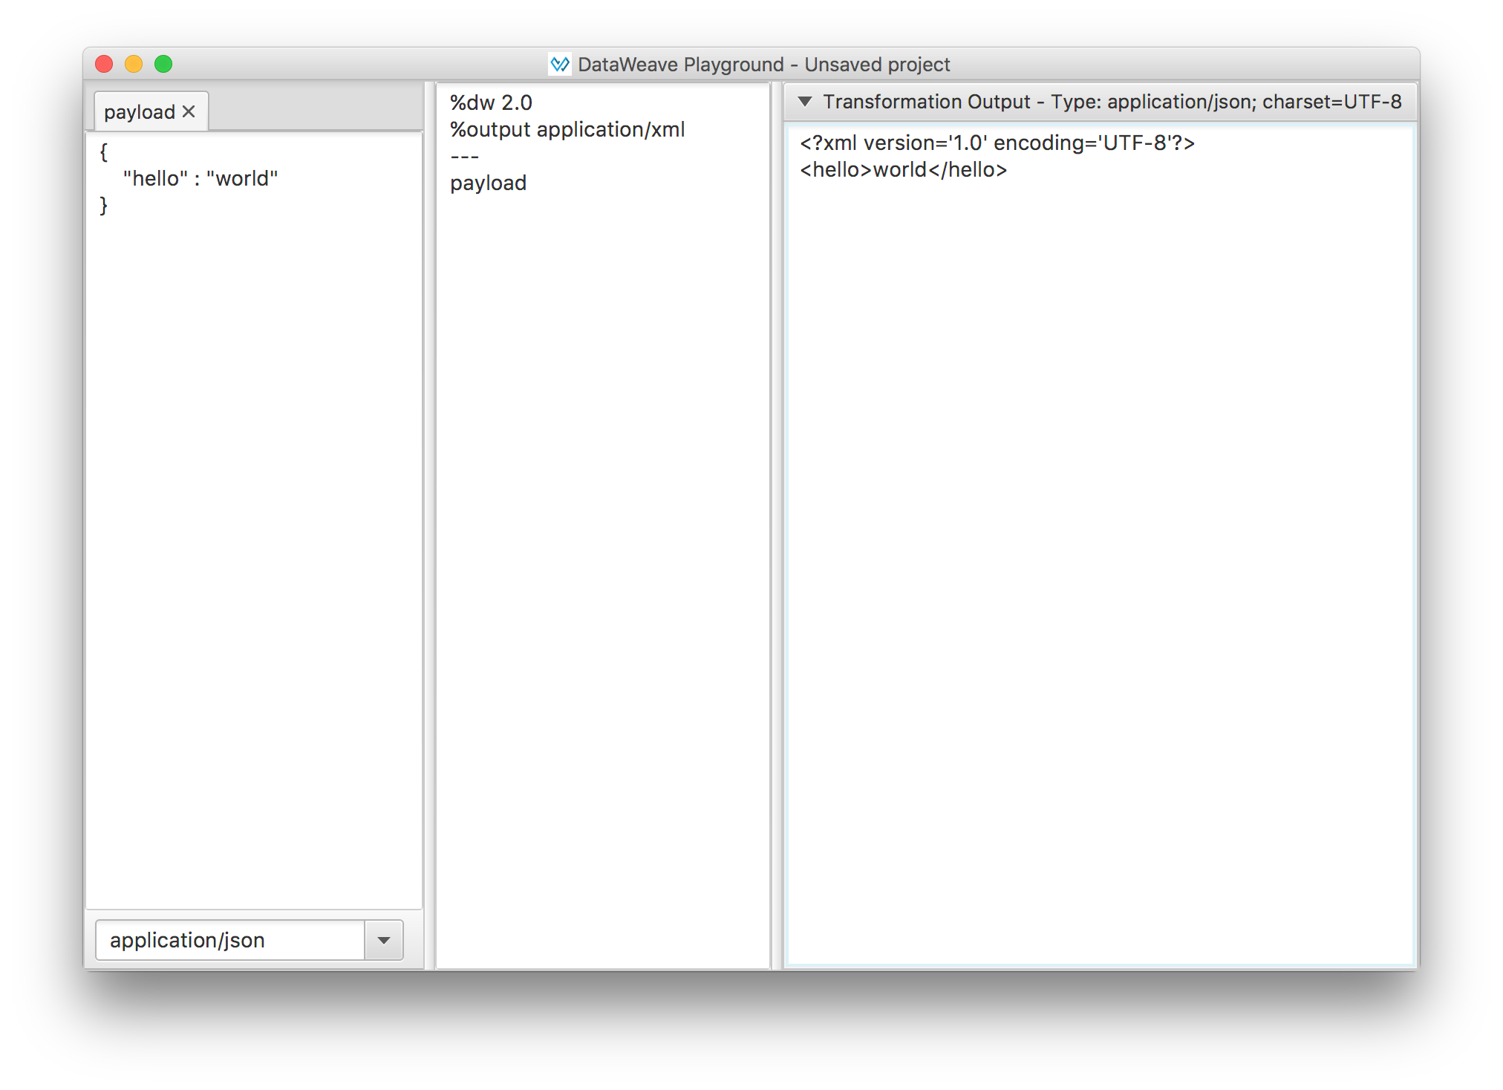Collapse the Transformation Output disclosure triangle
Image resolution: width=1503 pixels, height=1090 pixels.
[805, 102]
